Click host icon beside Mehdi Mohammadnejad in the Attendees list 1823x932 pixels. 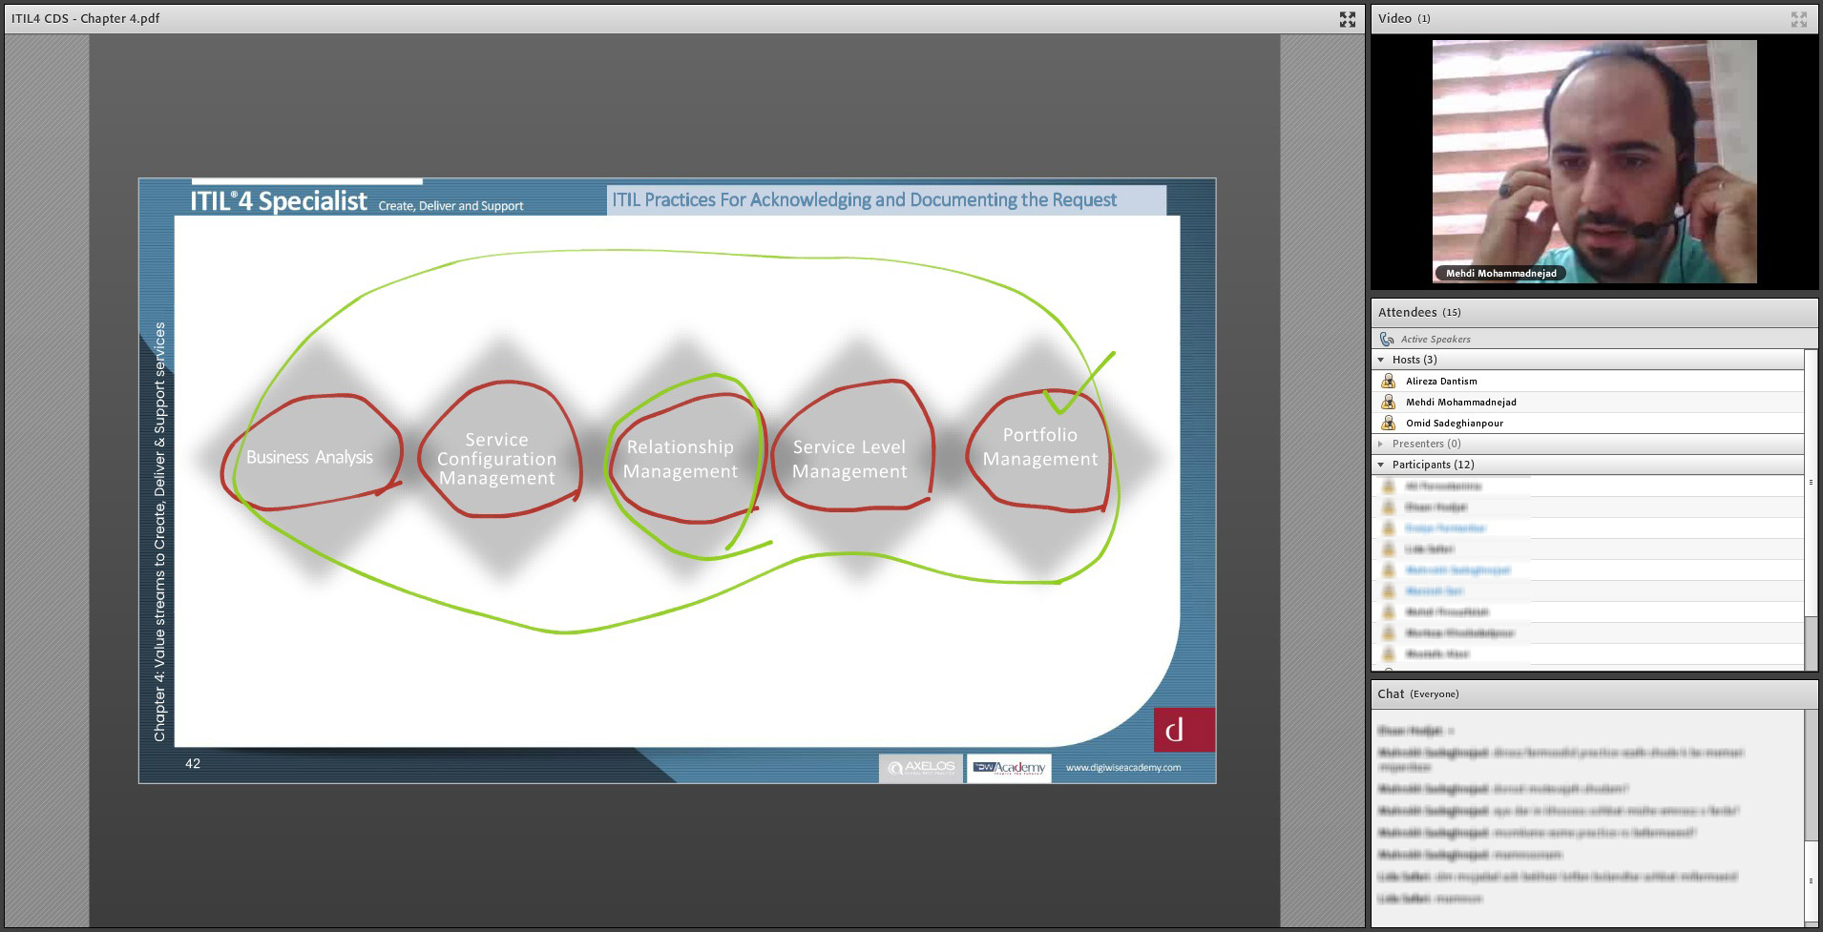tap(1389, 402)
